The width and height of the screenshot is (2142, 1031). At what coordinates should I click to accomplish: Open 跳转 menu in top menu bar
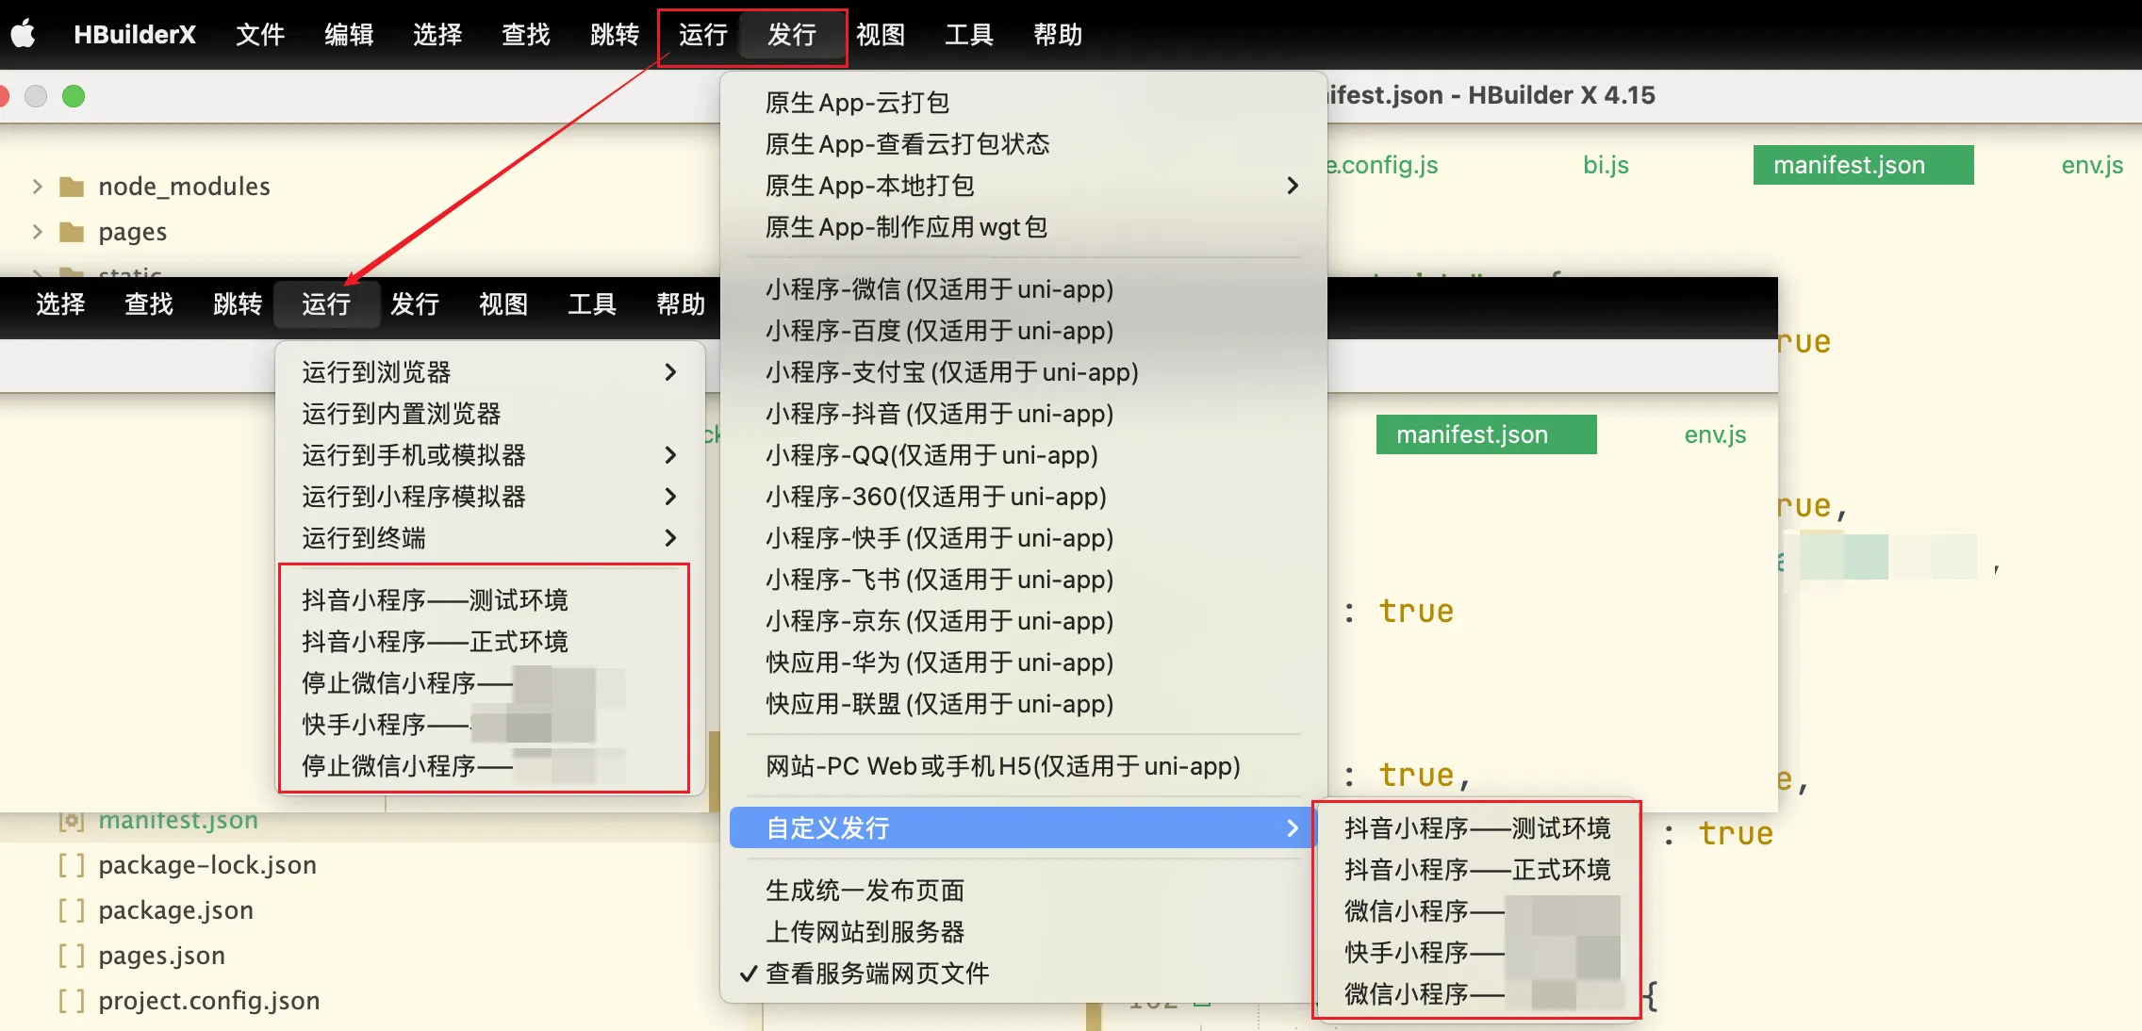[615, 35]
